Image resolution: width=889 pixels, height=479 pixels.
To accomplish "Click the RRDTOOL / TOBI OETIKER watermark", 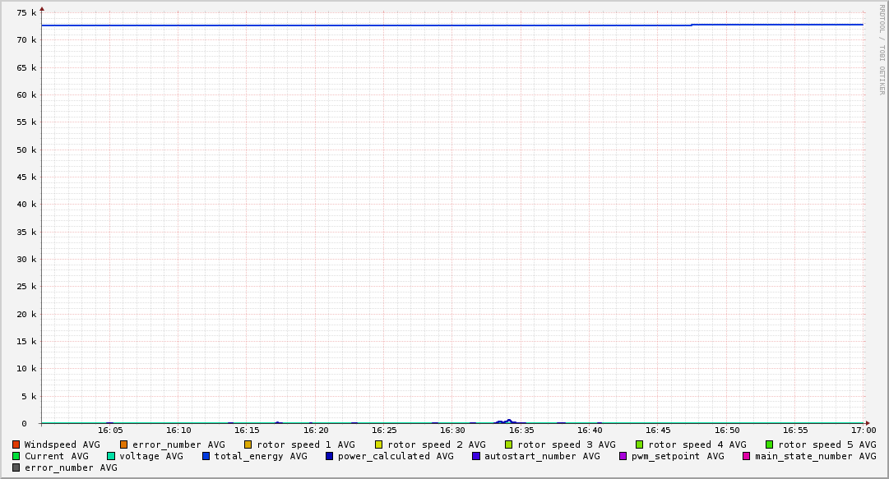I will pos(882,49).
